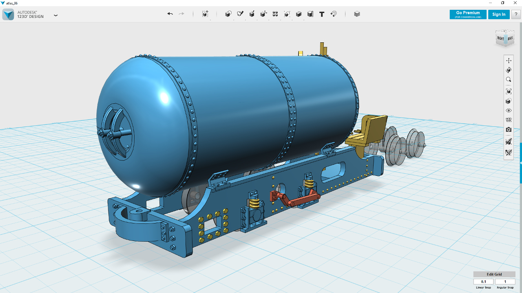Open the Grouping tool menu
Screen dimensions: 522x293
tap(287, 14)
